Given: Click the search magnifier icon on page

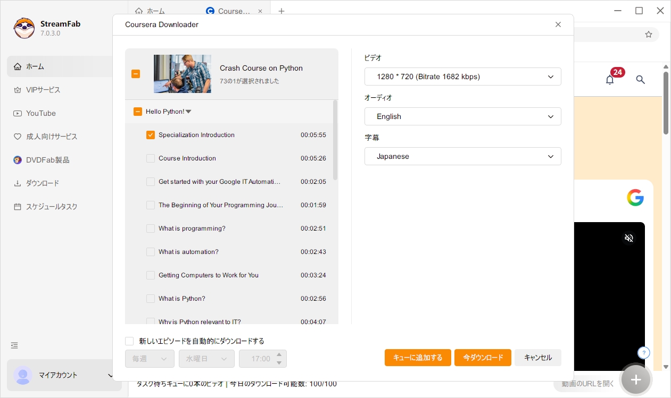Looking at the screenshot, I should (x=641, y=80).
